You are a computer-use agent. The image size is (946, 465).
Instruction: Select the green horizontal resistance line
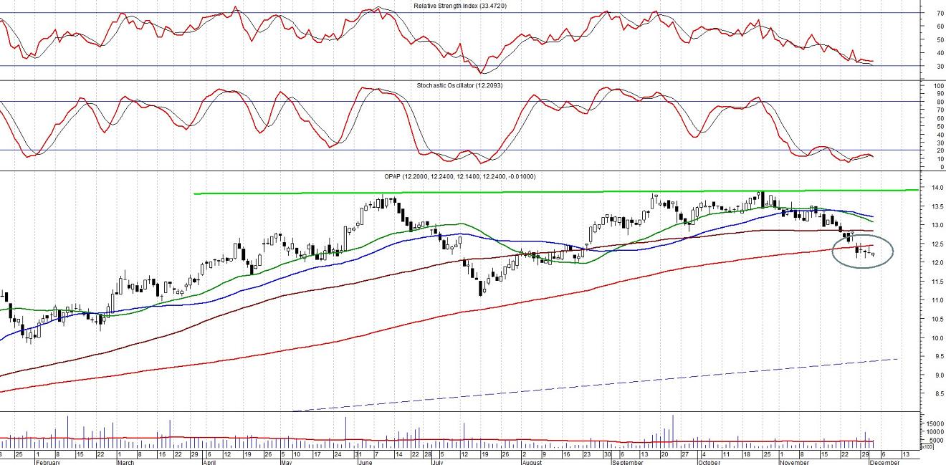[502, 192]
